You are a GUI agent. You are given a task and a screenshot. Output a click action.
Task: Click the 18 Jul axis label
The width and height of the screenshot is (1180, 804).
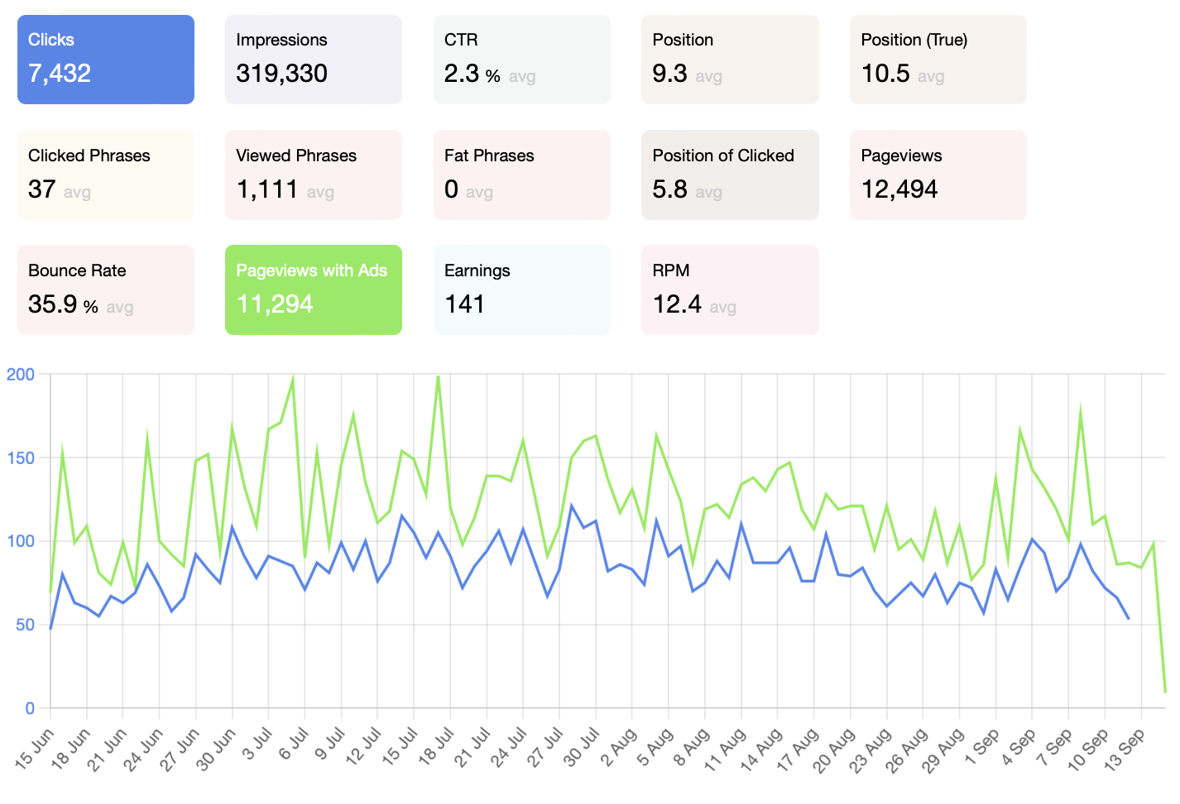(x=435, y=749)
